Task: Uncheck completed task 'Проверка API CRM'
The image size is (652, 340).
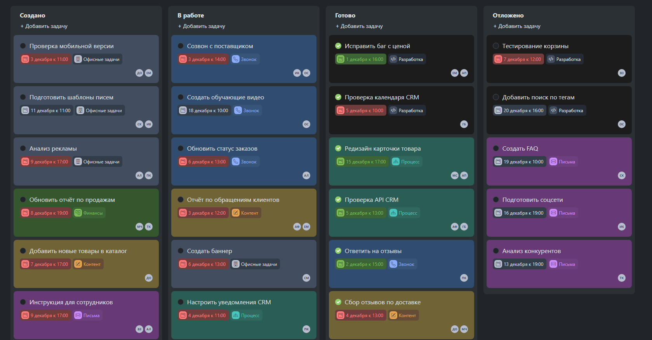Action: coord(338,199)
